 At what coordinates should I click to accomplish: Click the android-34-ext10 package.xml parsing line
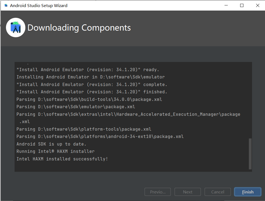100,137
